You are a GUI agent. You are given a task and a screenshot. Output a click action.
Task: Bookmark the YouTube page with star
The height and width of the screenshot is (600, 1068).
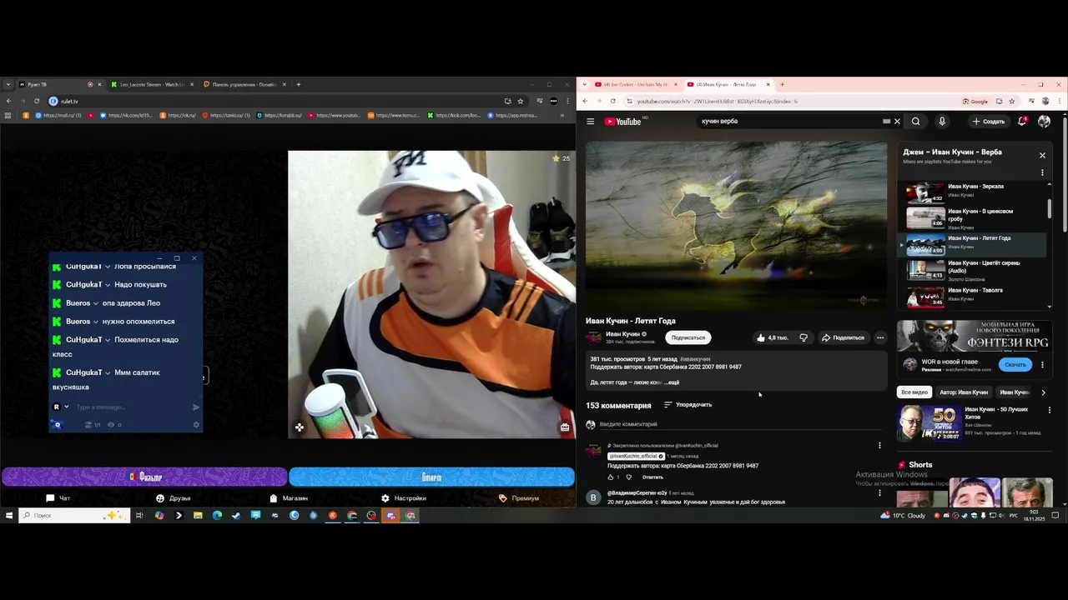[x=1012, y=101]
